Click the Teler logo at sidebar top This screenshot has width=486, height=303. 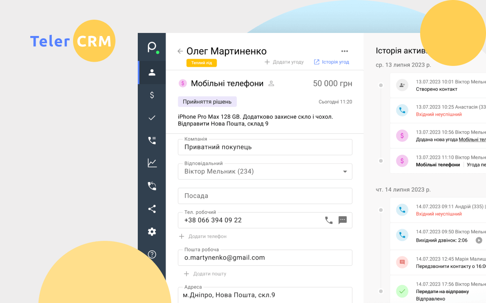coord(153,48)
